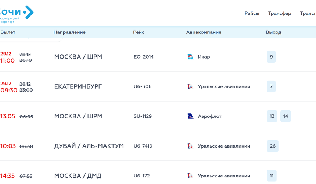Select the МОСКВА / ДМД destination
This screenshot has height=184, width=316.
(78, 176)
